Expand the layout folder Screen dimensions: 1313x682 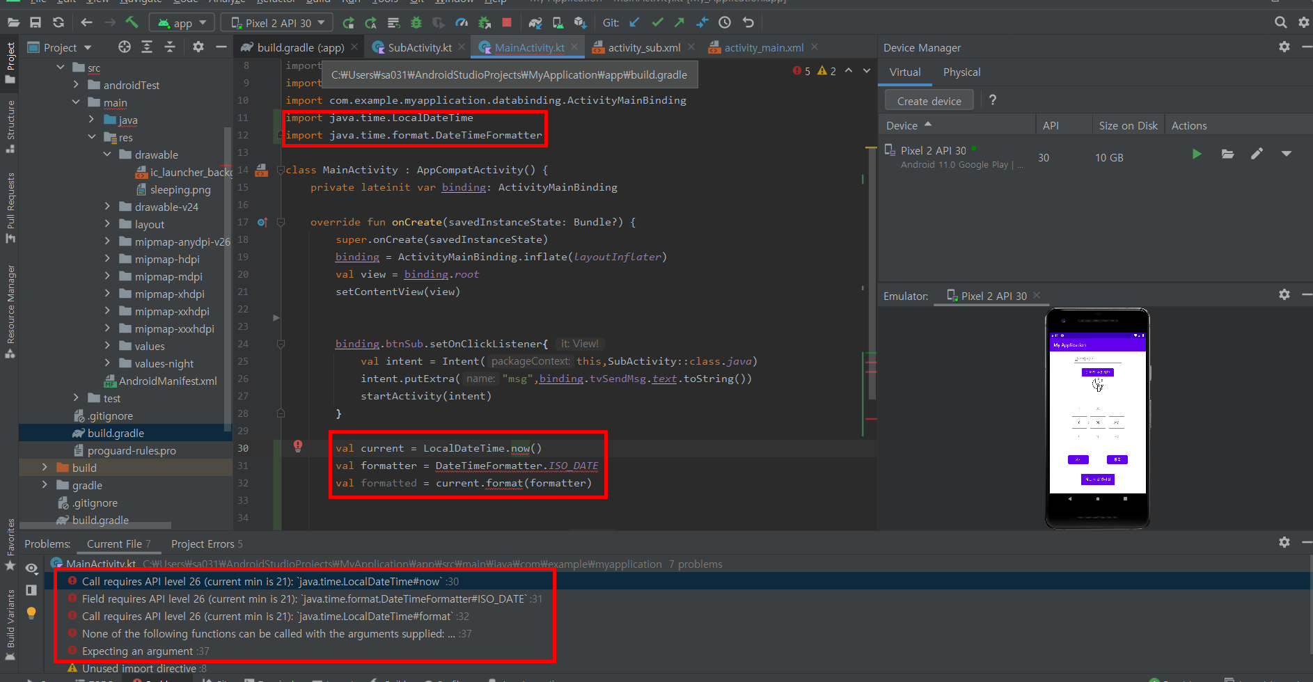tap(107, 224)
